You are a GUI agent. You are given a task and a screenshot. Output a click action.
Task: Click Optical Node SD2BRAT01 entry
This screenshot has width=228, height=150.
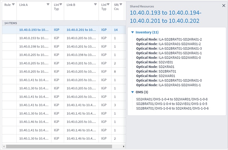click(x=156, y=71)
